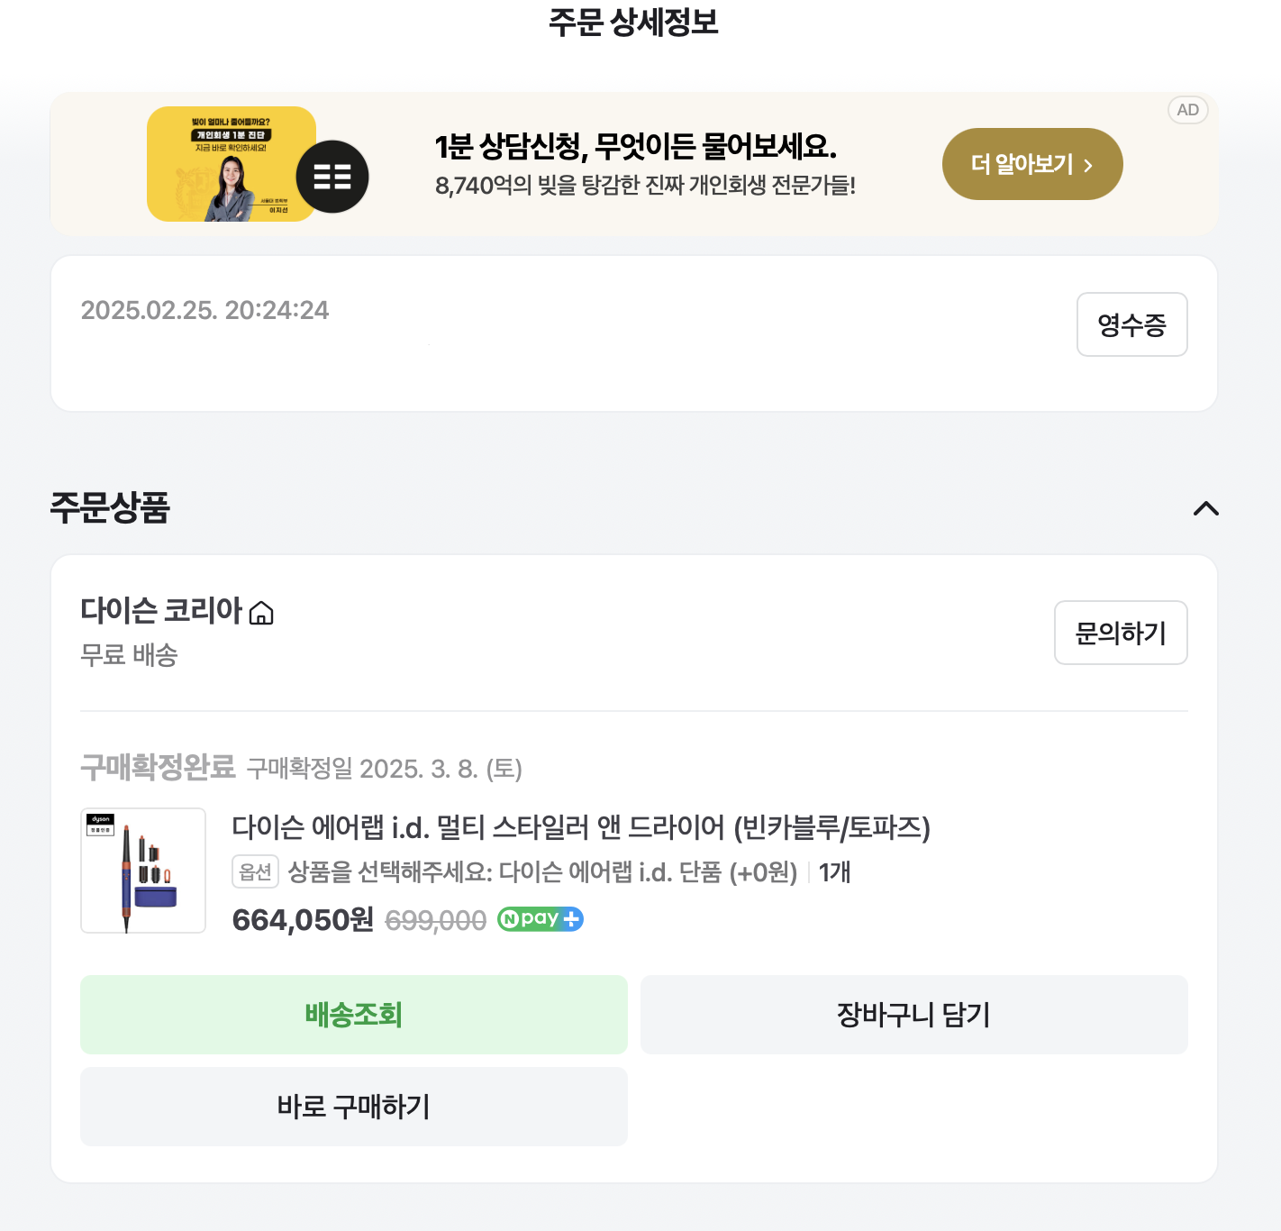Click the store home icon beside 다이슨 코리아
The width and height of the screenshot is (1281, 1231).
pos(261,614)
